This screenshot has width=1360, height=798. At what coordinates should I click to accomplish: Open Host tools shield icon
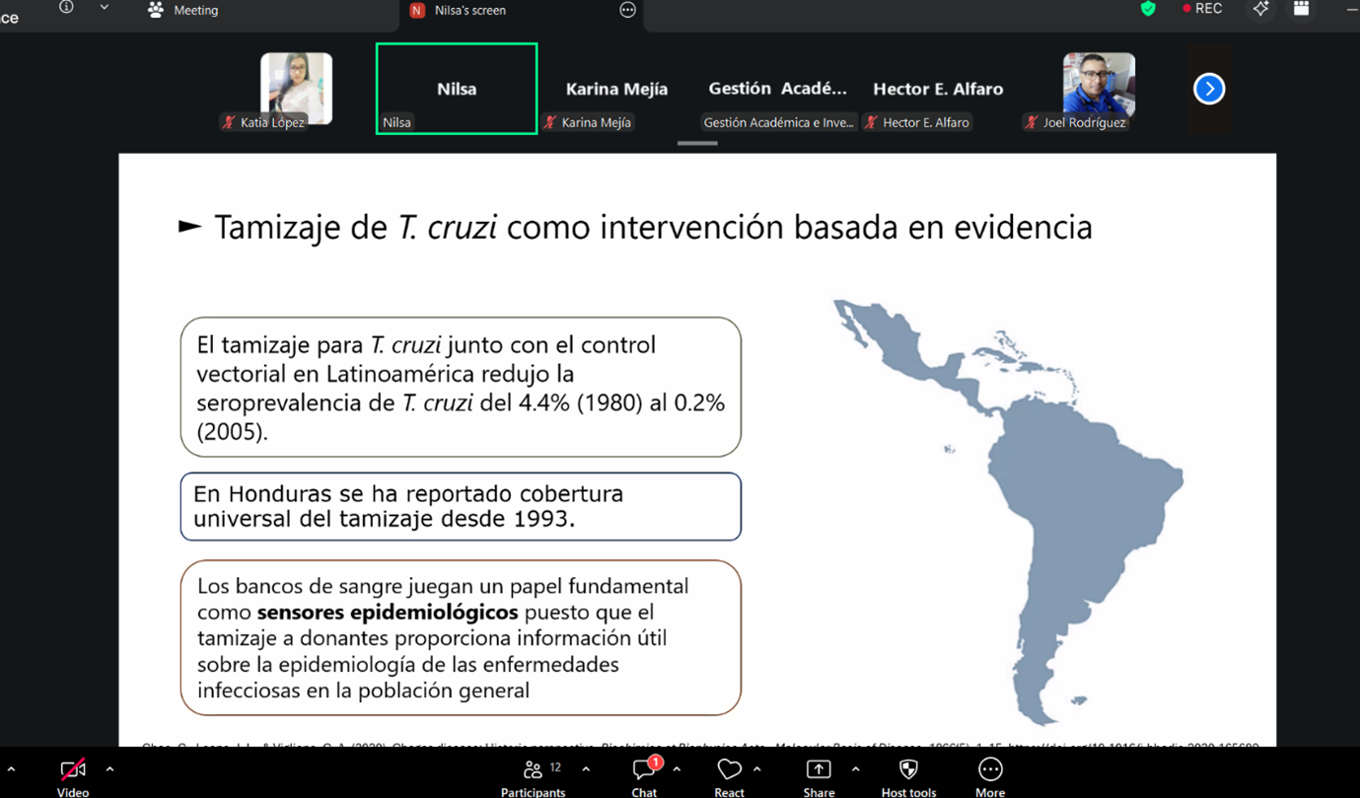point(908,770)
